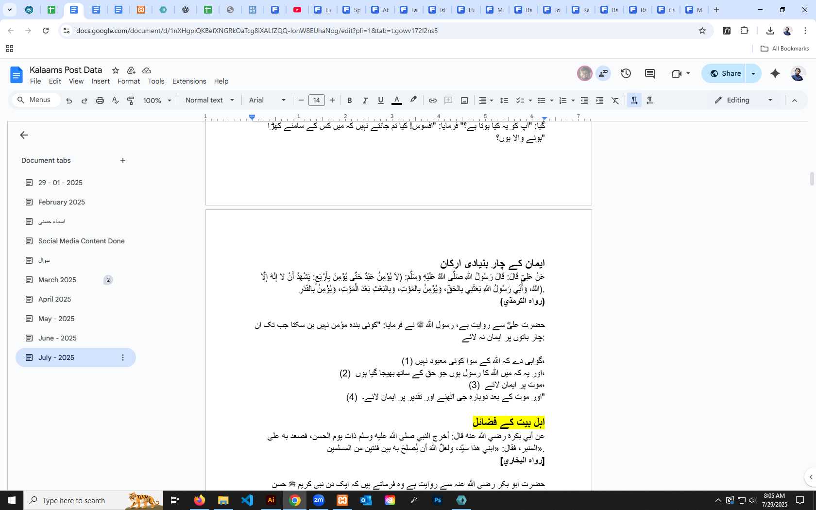Screen dimensions: 816x510
Task: Open options for July - 2025 tab
Action: tap(123, 357)
